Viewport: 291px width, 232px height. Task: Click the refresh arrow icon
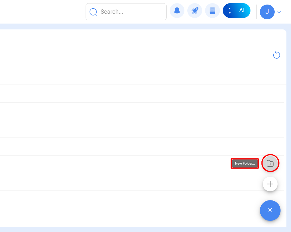click(277, 55)
